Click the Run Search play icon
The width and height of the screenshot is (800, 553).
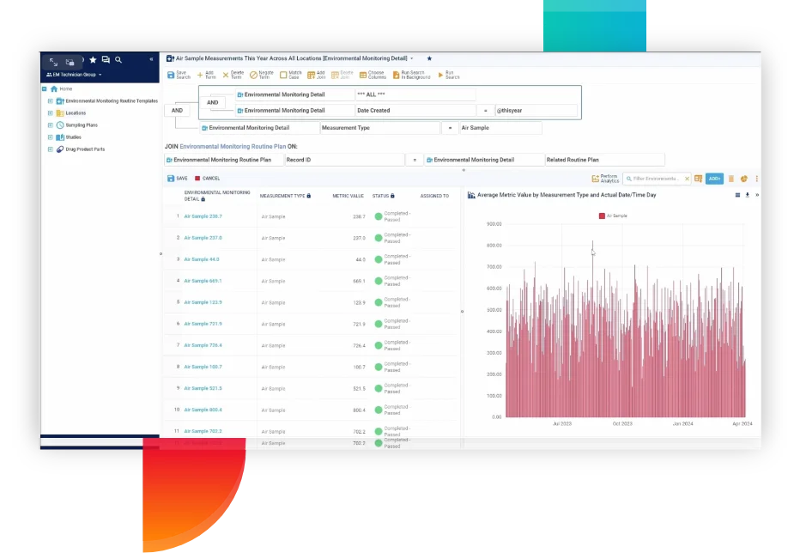(x=441, y=75)
